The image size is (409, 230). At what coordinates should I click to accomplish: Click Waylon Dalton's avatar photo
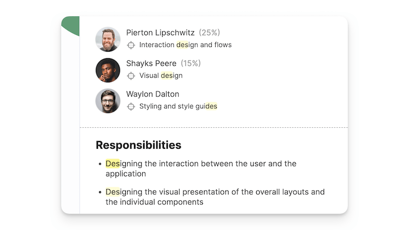click(x=108, y=101)
